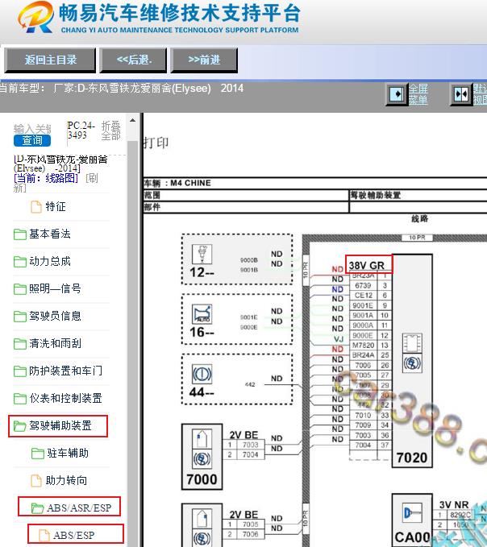Go forward with the >>前进 button
The width and height of the screenshot is (487, 547).
tap(204, 60)
